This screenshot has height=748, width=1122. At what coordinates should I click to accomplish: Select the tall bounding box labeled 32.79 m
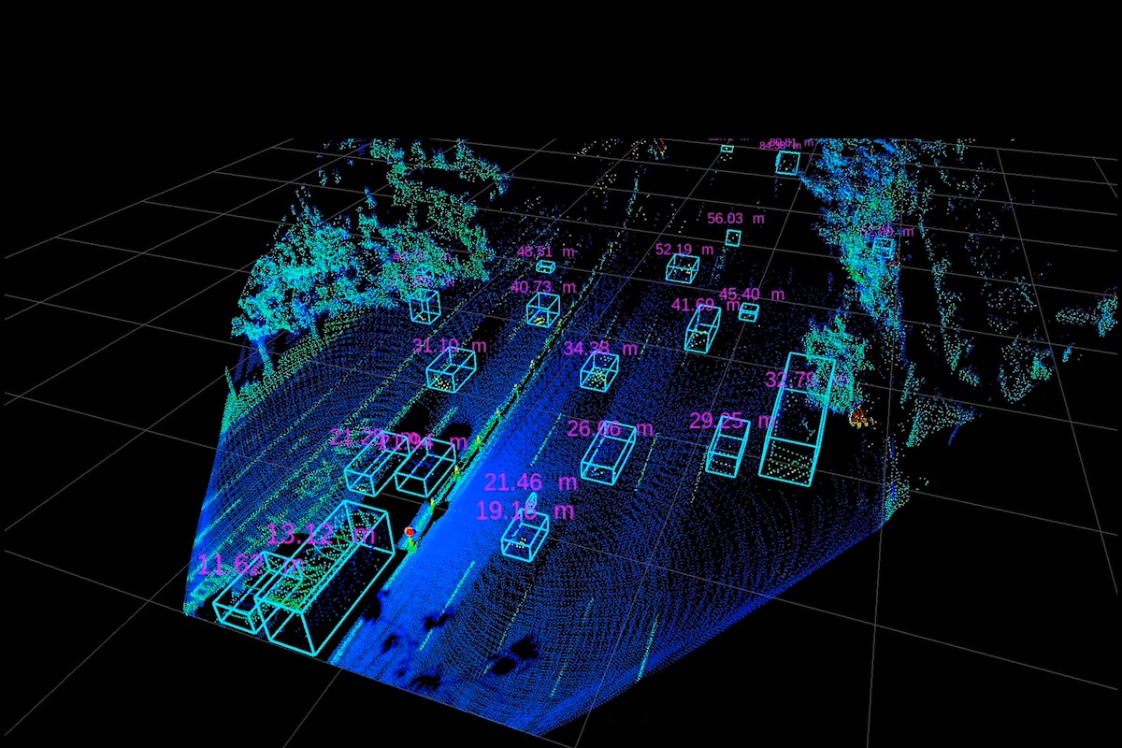[x=797, y=419]
